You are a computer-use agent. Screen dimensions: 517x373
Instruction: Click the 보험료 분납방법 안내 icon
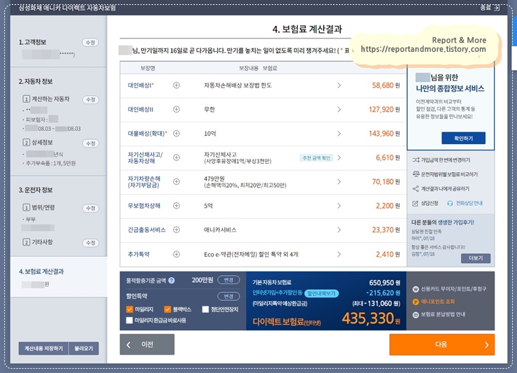416,314
